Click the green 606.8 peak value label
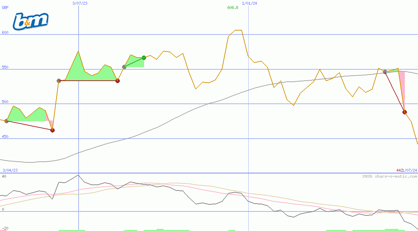Viewport: 418px width, 231px height. [x=233, y=7]
